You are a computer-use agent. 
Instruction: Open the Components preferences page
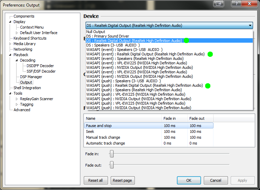[24, 16]
